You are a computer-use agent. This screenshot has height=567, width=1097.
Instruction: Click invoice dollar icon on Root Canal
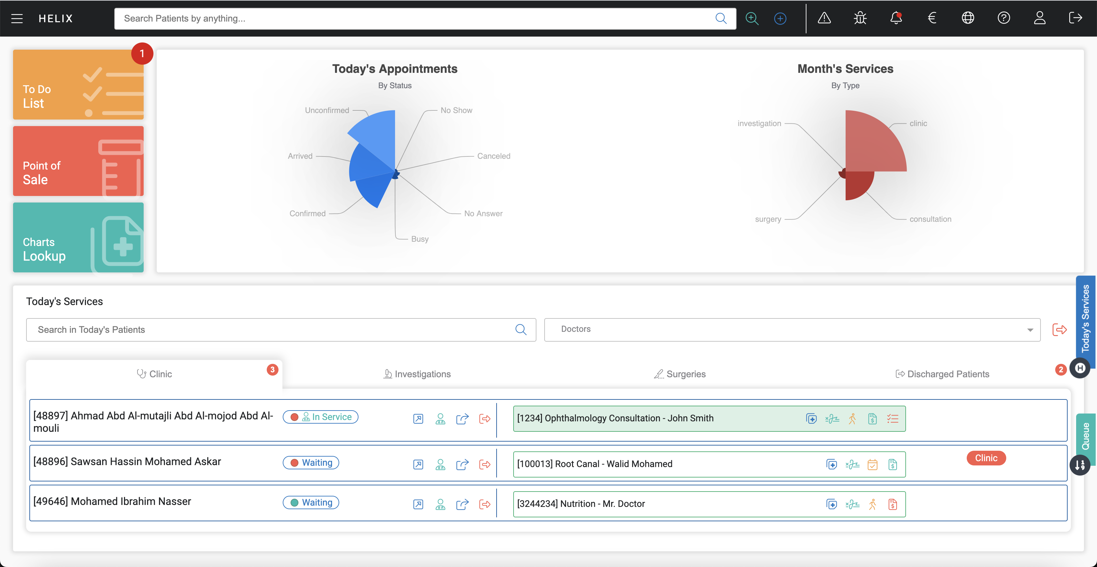[x=893, y=464]
